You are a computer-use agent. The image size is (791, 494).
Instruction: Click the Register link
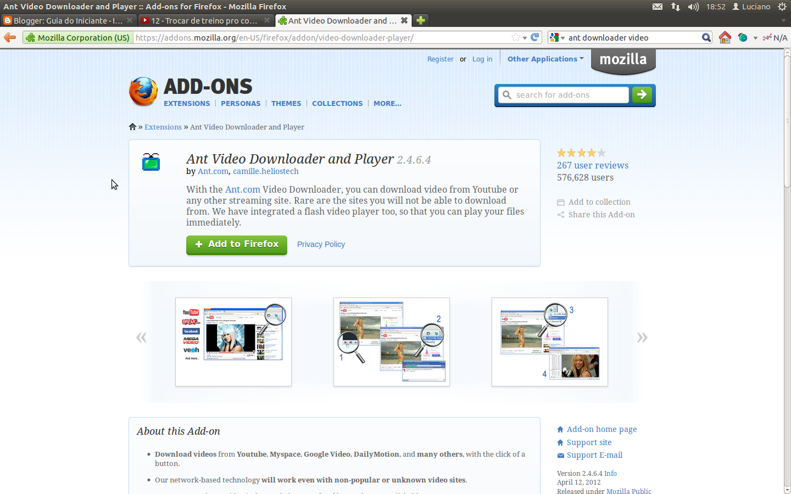441,59
